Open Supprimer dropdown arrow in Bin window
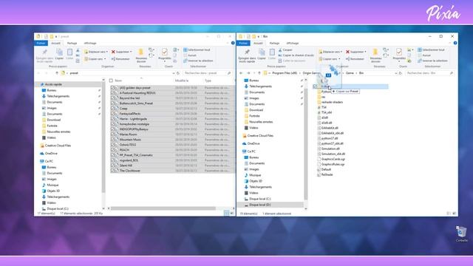Screen dimensions: 473x266 click(365, 52)
